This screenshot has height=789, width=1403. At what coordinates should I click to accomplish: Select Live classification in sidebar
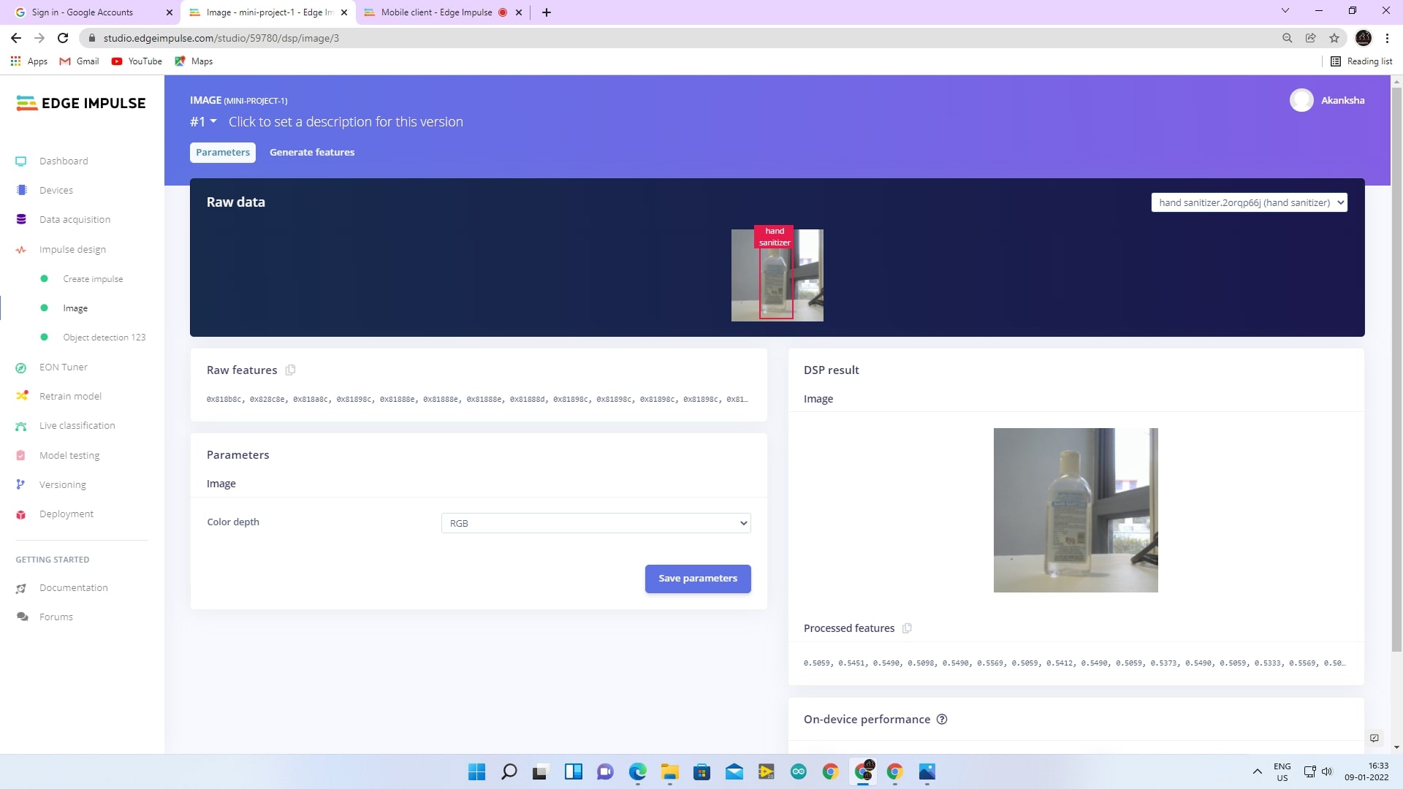(x=77, y=425)
